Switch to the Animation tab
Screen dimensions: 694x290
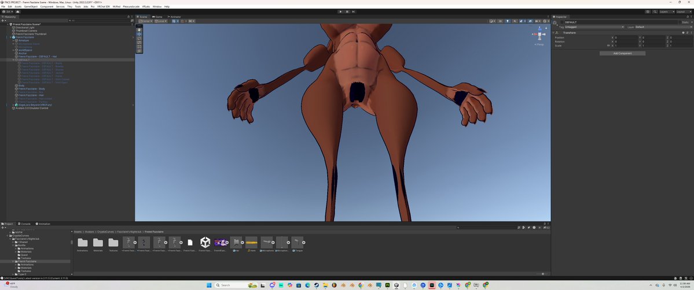coord(43,224)
